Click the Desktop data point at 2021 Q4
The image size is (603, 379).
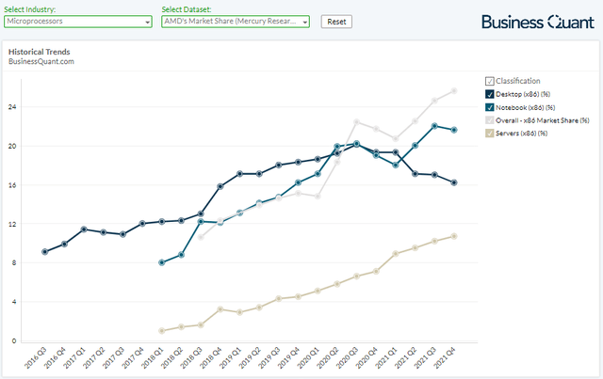point(454,182)
